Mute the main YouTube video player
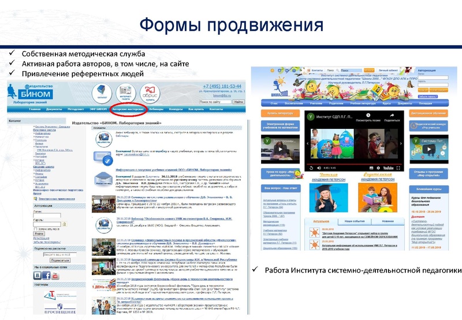The width and height of the screenshot is (462, 320). click(x=320, y=168)
